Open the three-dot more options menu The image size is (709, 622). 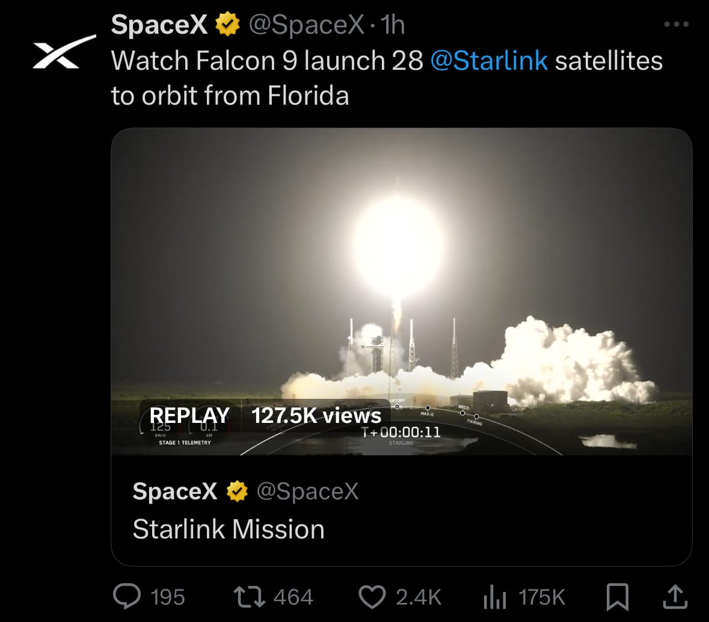[x=677, y=24]
